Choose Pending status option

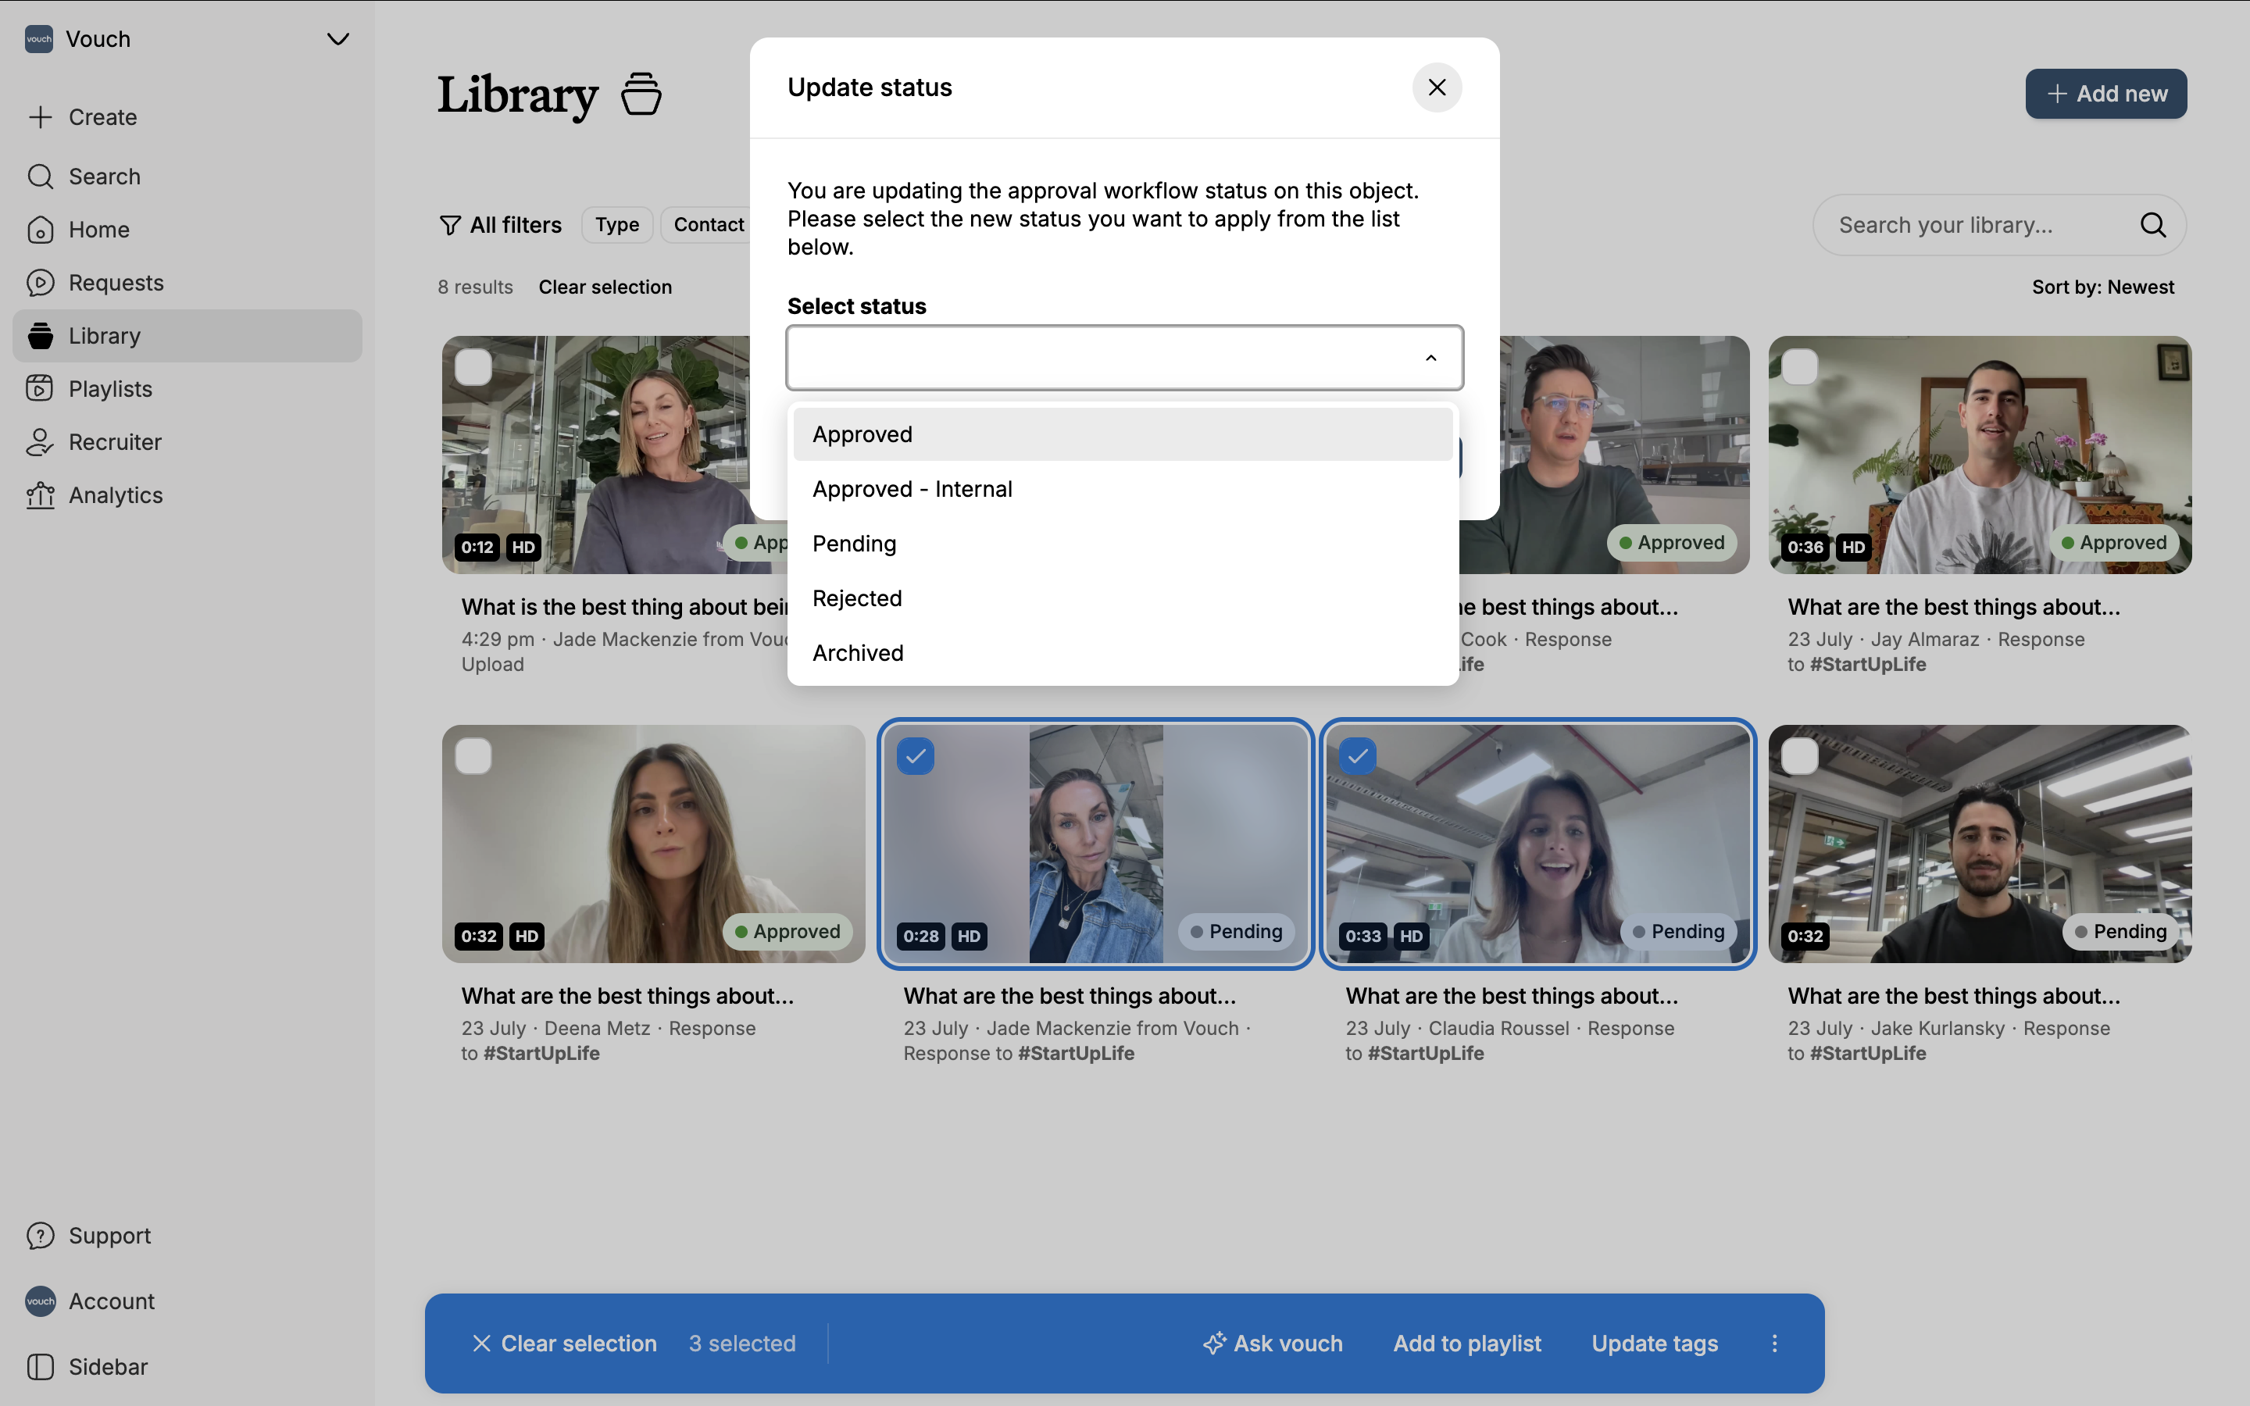point(1122,544)
